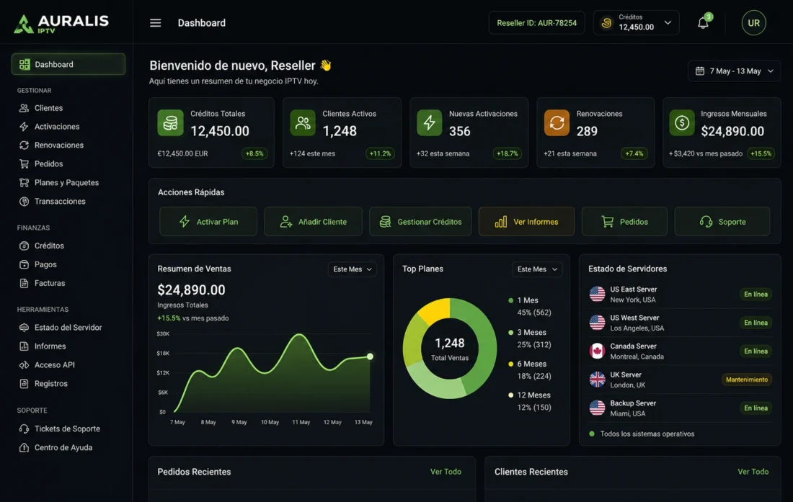Viewport: 793px width, 502px height.
Task: Click the Ingresos Mensuales dollar icon
Action: click(x=682, y=122)
